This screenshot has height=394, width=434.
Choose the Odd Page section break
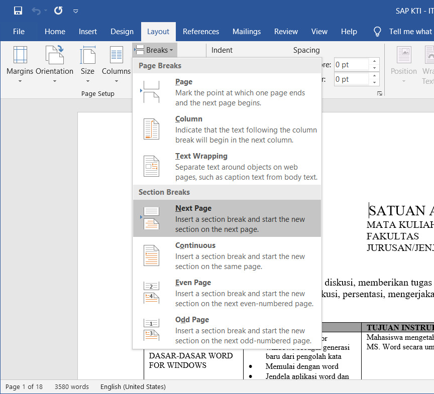[x=226, y=330]
